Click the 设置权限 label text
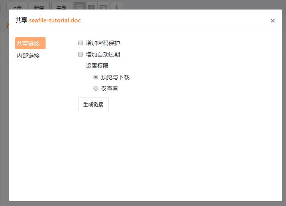This screenshot has height=206, width=286. (x=97, y=66)
